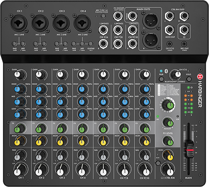This screenshot has width=209, height=187.
Task: Click the CH 5|6 BAL knob
Action: [103, 155]
